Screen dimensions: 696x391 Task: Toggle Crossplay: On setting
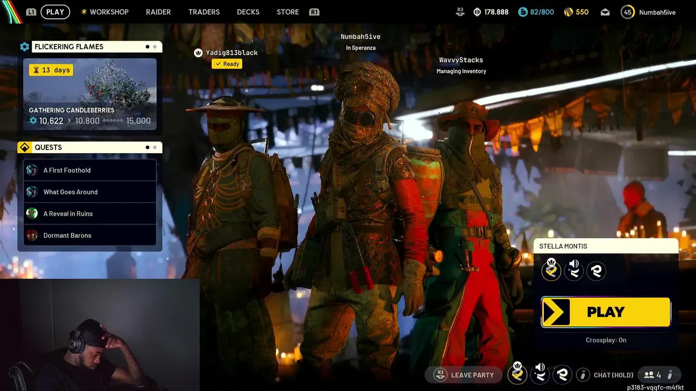(x=606, y=340)
